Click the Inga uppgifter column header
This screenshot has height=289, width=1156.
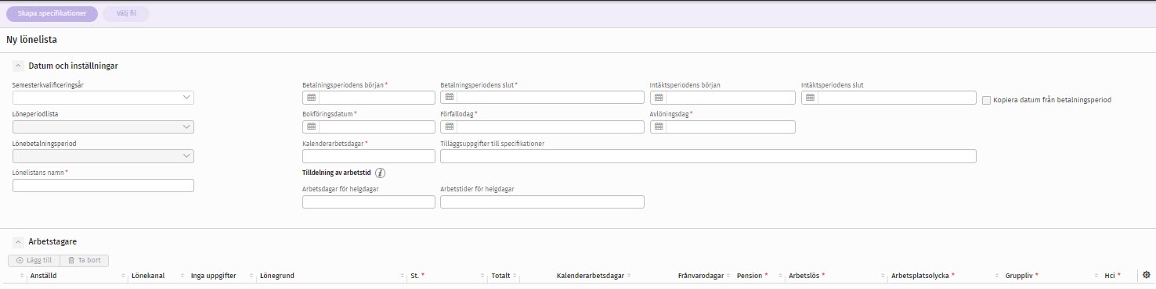(213, 276)
